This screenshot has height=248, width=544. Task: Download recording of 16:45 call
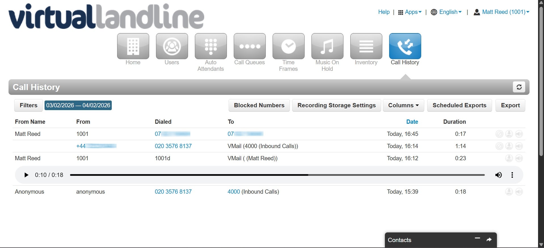[x=509, y=134]
